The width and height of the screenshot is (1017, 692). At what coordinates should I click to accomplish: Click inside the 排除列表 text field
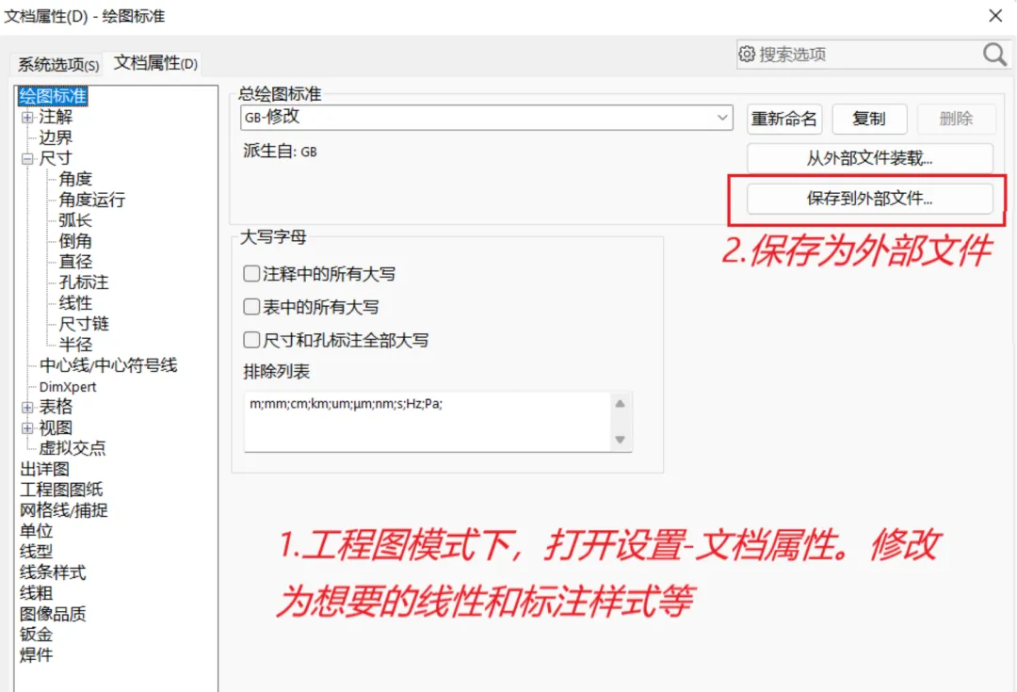428,422
